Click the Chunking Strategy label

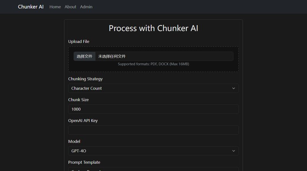click(x=85, y=79)
